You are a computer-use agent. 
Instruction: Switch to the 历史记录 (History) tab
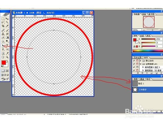(x=138, y=57)
